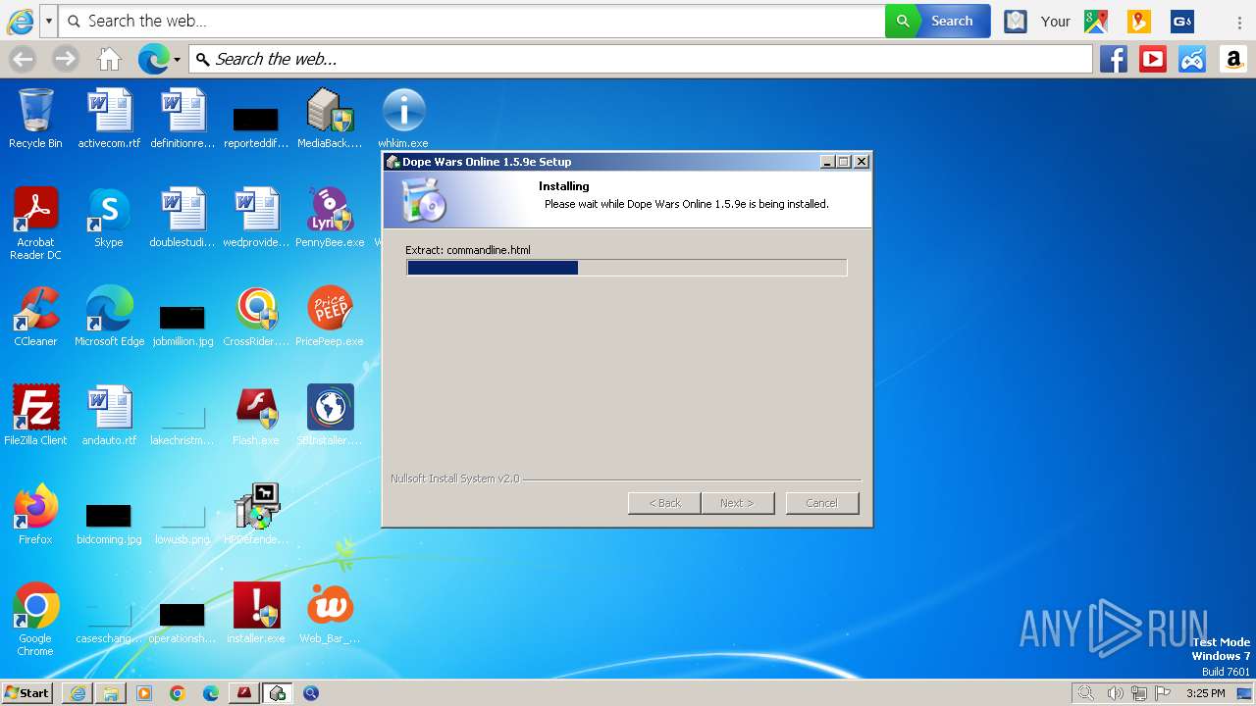Click the italic Search the web field
The width and height of the screenshot is (1256, 706).
point(641,59)
